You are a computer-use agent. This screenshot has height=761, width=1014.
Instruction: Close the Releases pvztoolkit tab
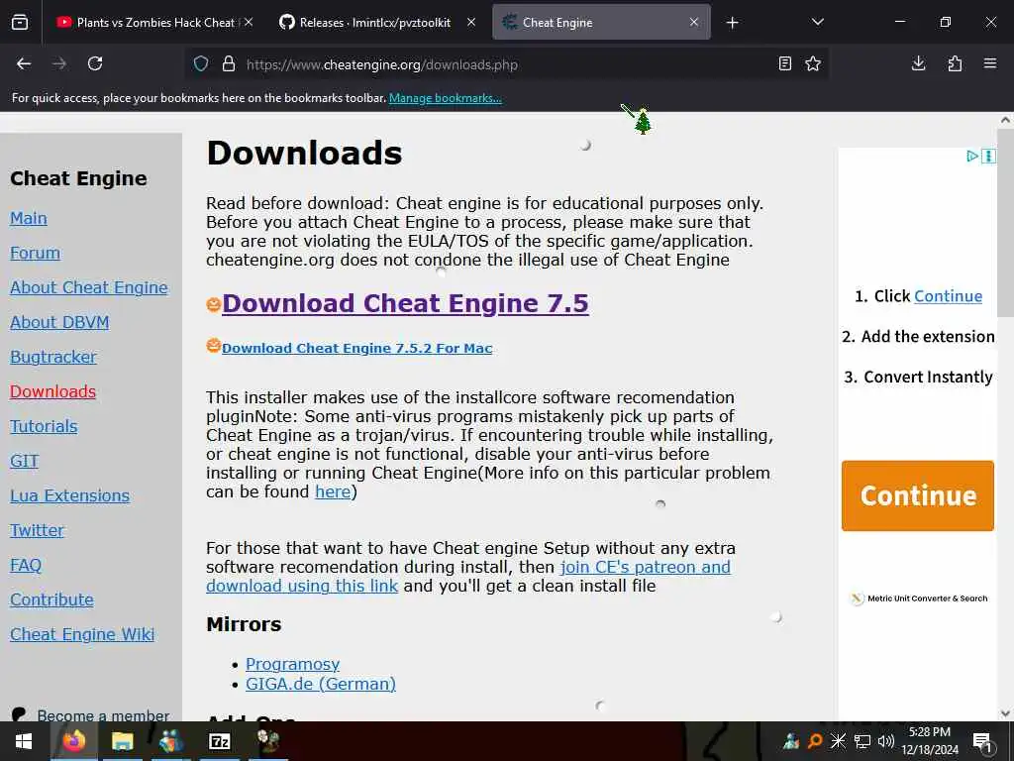(471, 22)
